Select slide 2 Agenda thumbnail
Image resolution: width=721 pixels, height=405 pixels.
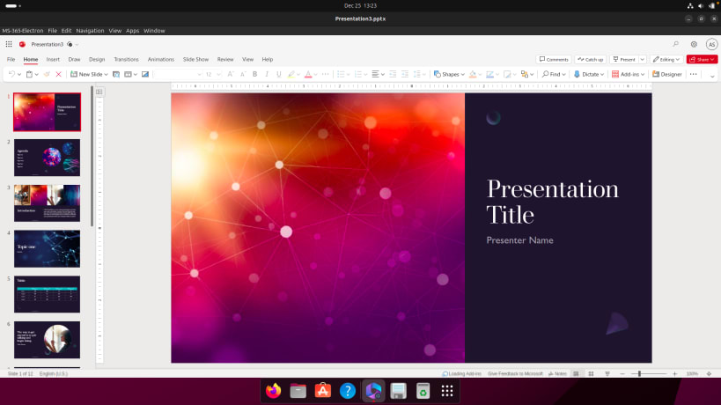[47, 158]
